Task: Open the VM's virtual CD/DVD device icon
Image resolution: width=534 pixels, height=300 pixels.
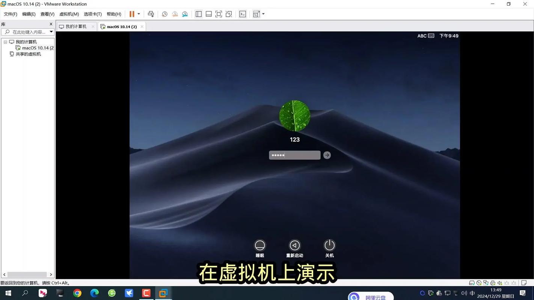Action: (478, 283)
